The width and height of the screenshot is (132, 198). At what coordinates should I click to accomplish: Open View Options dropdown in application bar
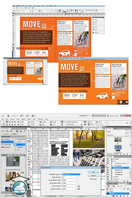(x=22, y=116)
